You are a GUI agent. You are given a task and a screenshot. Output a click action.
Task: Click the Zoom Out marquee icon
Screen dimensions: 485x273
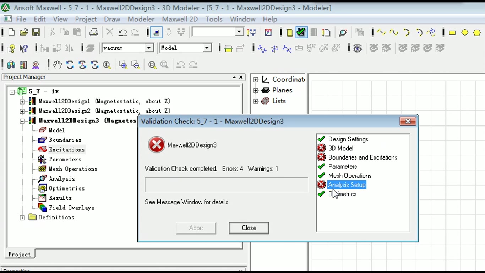tap(136, 64)
